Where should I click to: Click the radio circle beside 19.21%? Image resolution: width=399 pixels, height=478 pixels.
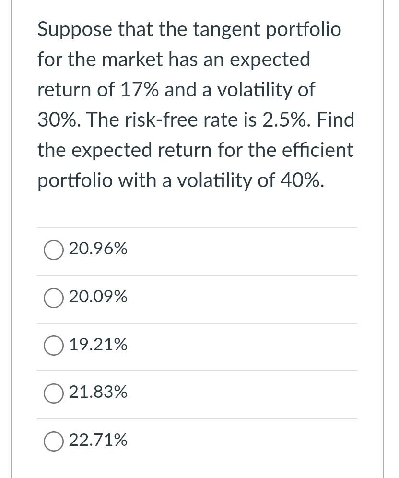click(53, 345)
